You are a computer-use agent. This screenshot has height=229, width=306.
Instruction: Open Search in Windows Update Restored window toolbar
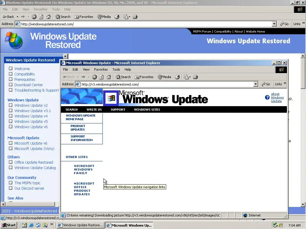point(63,17)
